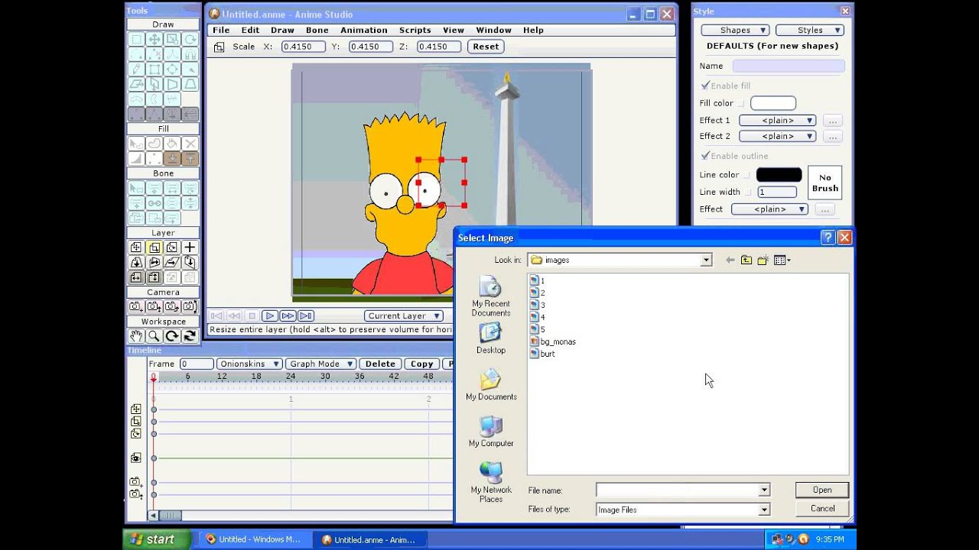Image resolution: width=979 pixels, height=550 pixels.
Task: Click the Reset button
Action: [x=486, y=47]
